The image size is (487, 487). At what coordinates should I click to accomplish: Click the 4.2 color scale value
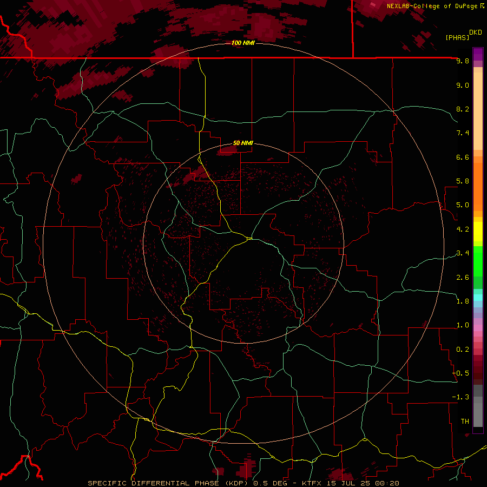pyautogui.click(x=463, y=229)
